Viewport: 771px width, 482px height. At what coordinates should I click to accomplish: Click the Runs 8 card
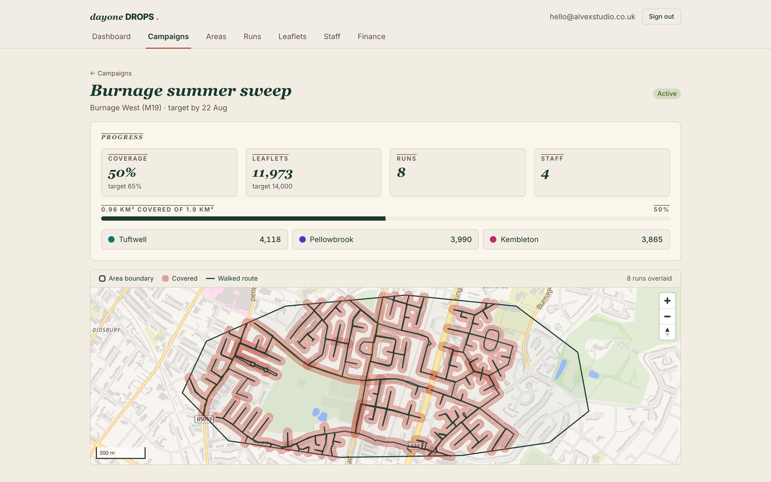[458, 172]
